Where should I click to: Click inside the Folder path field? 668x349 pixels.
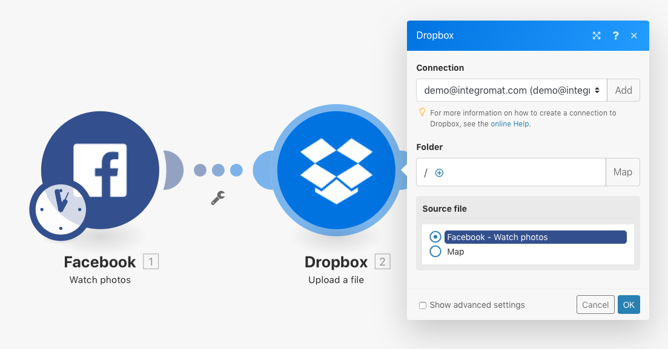click(x=521, y=172)
